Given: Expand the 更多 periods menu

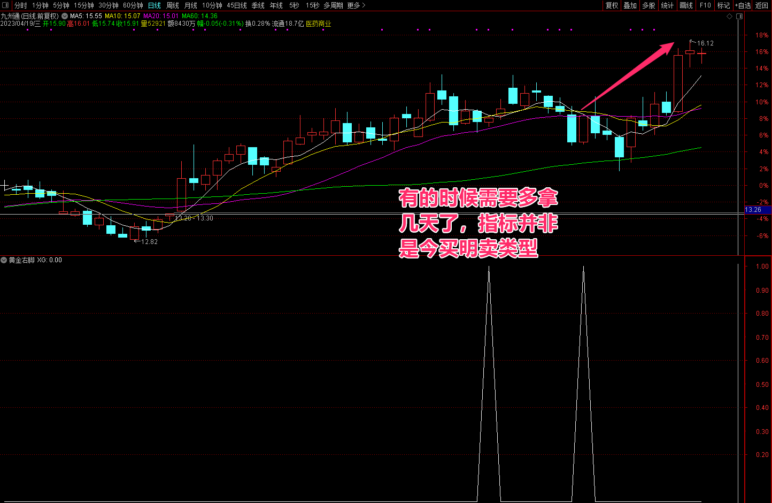Looking at the screenshot, I should [356, 5].
